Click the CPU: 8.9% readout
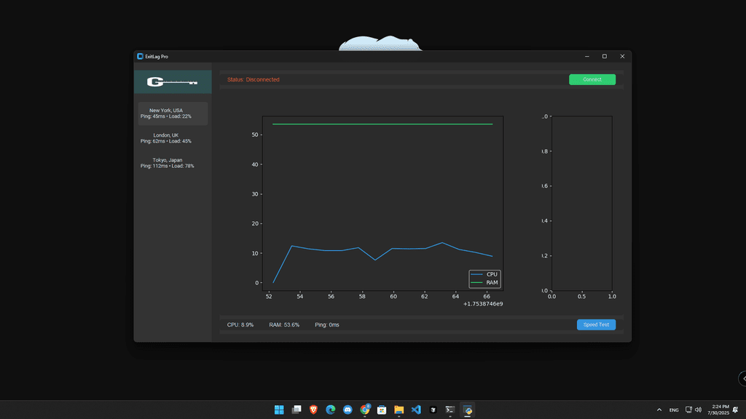The image size is (746, 419). (240, 325)
